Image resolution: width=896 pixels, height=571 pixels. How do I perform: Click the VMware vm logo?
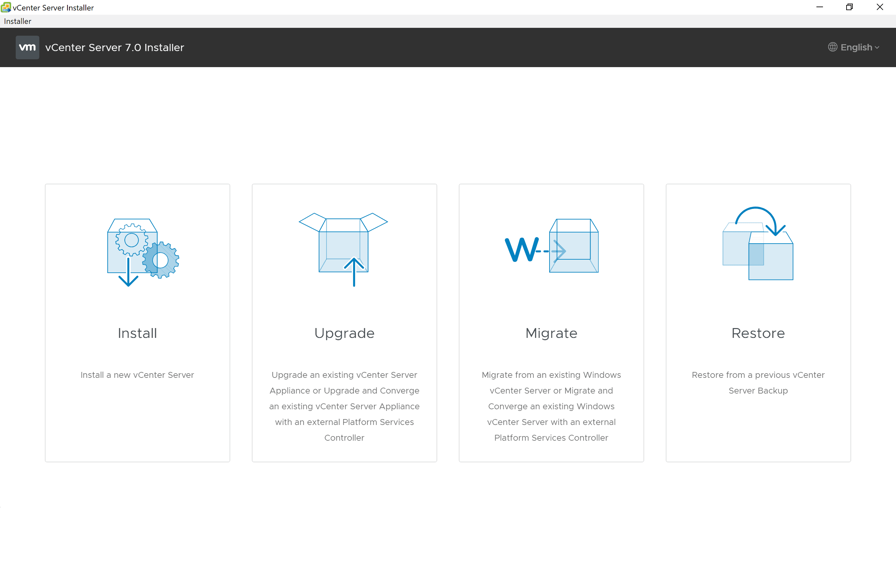[x=28, y=47]
